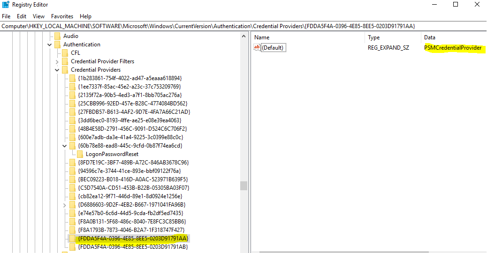Select the Audio key

click(x=71, y=36)
